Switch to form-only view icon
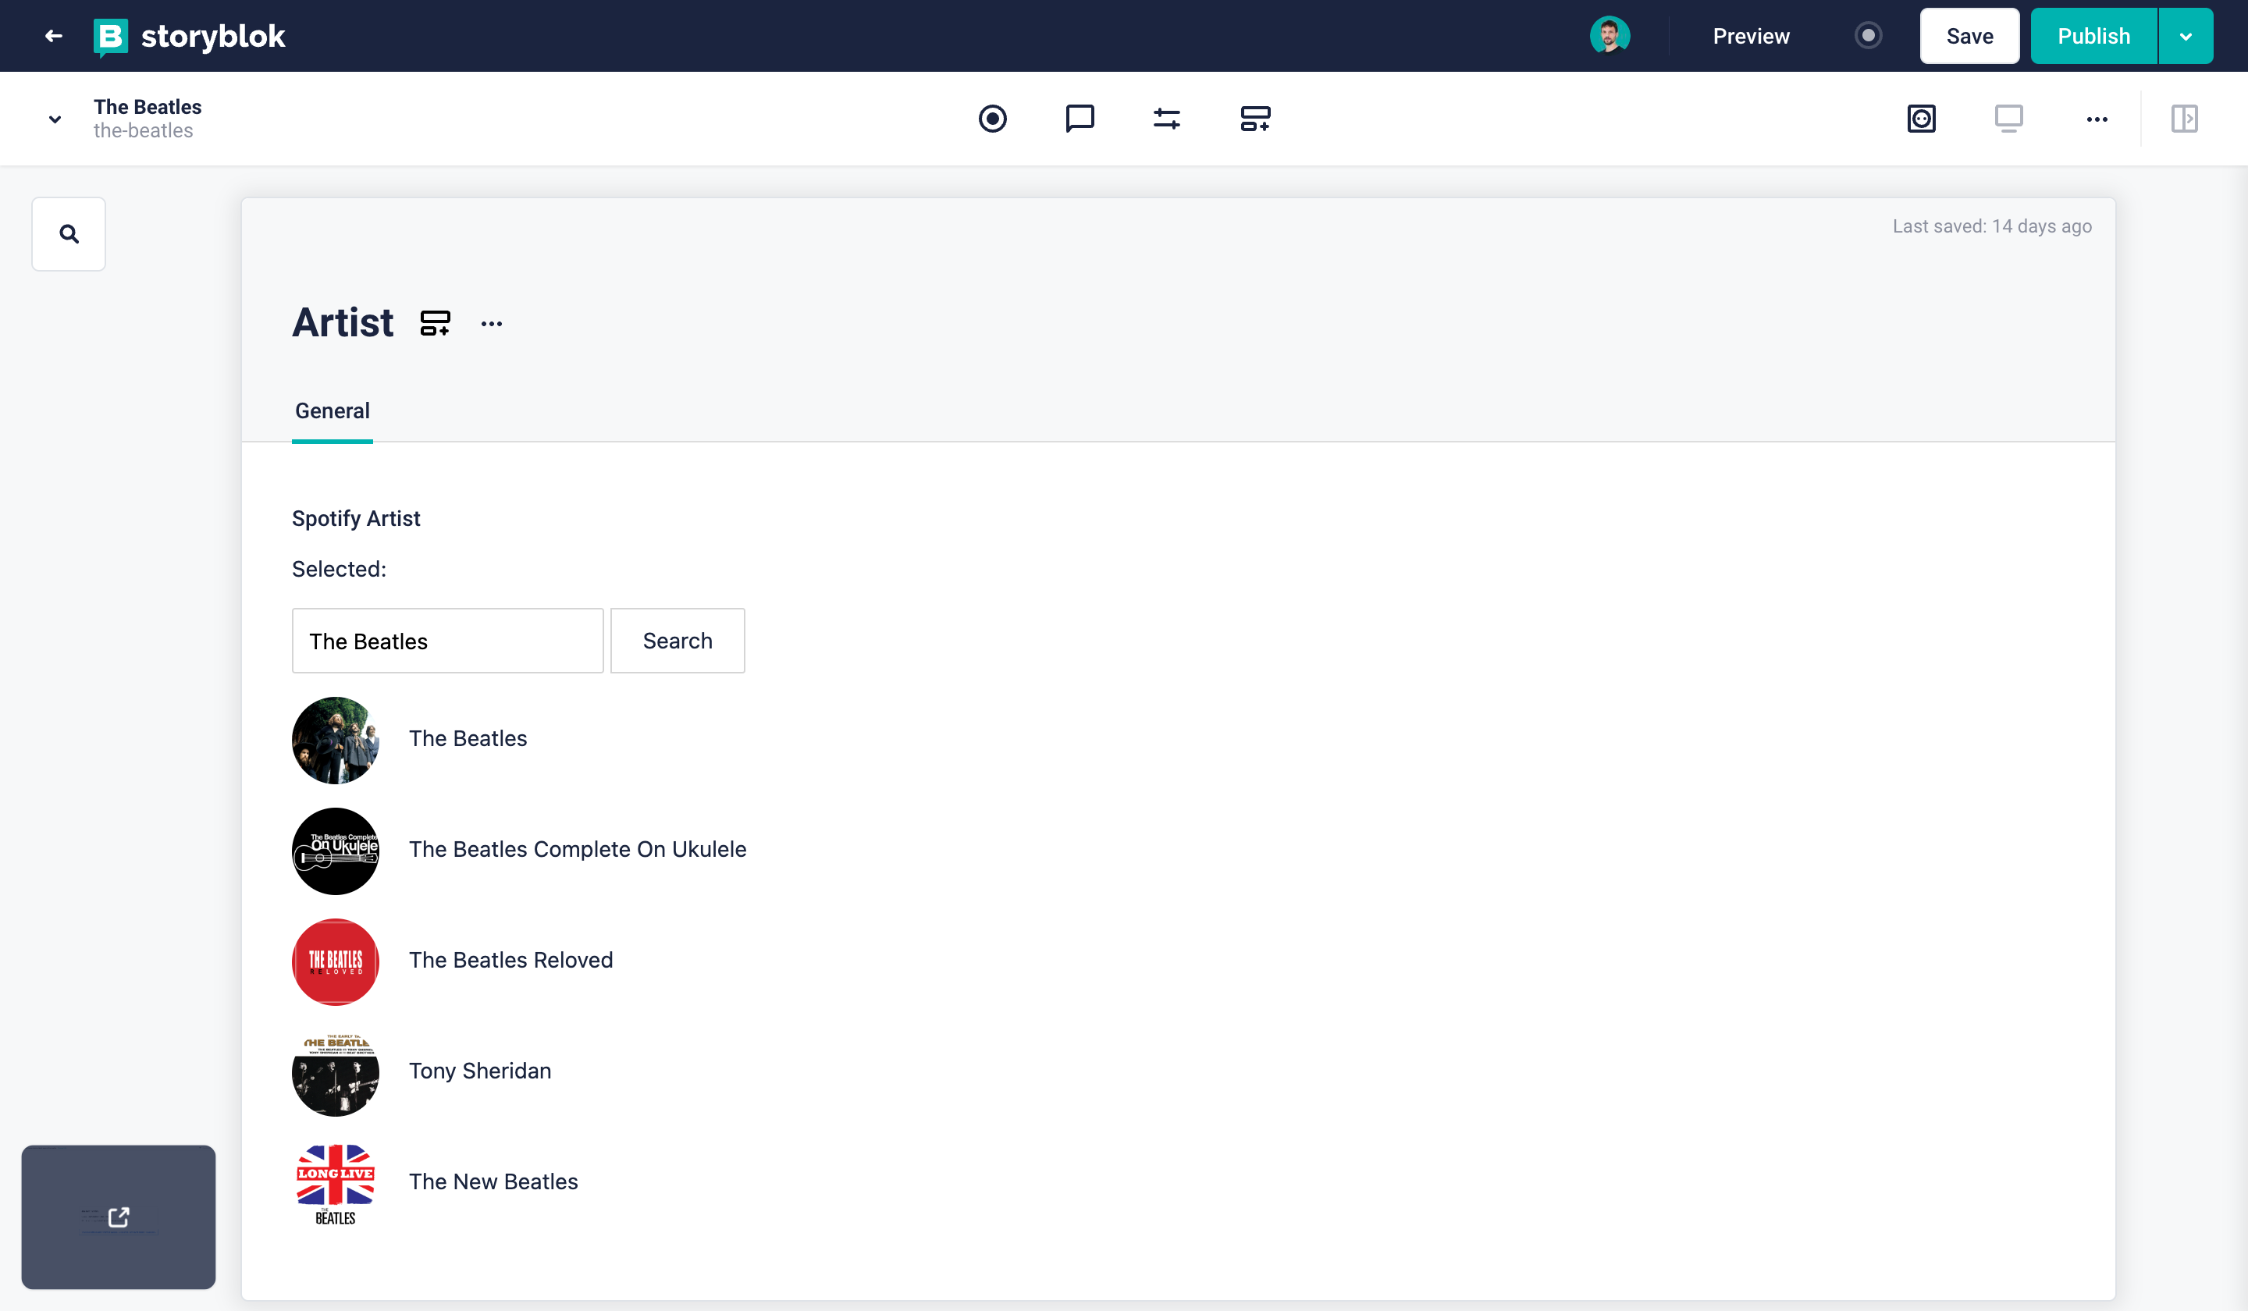This screenshot has width=2248, height=1311. [1921, 119]
